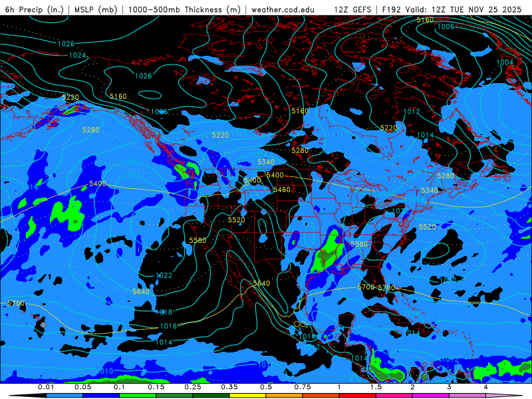Select the darkest green 0.25–0.35 legend swatch
The height and width of the screenshot is (399, 532).
click(211, 396)
